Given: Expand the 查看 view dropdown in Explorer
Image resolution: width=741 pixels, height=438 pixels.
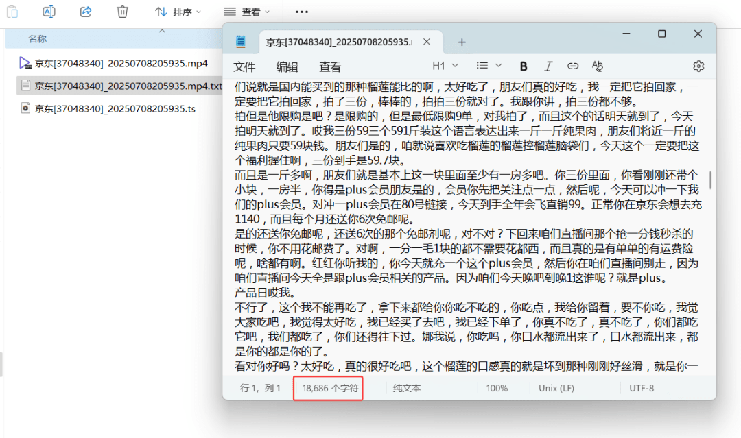Looking at the screenshot, I should pos(247,12).
